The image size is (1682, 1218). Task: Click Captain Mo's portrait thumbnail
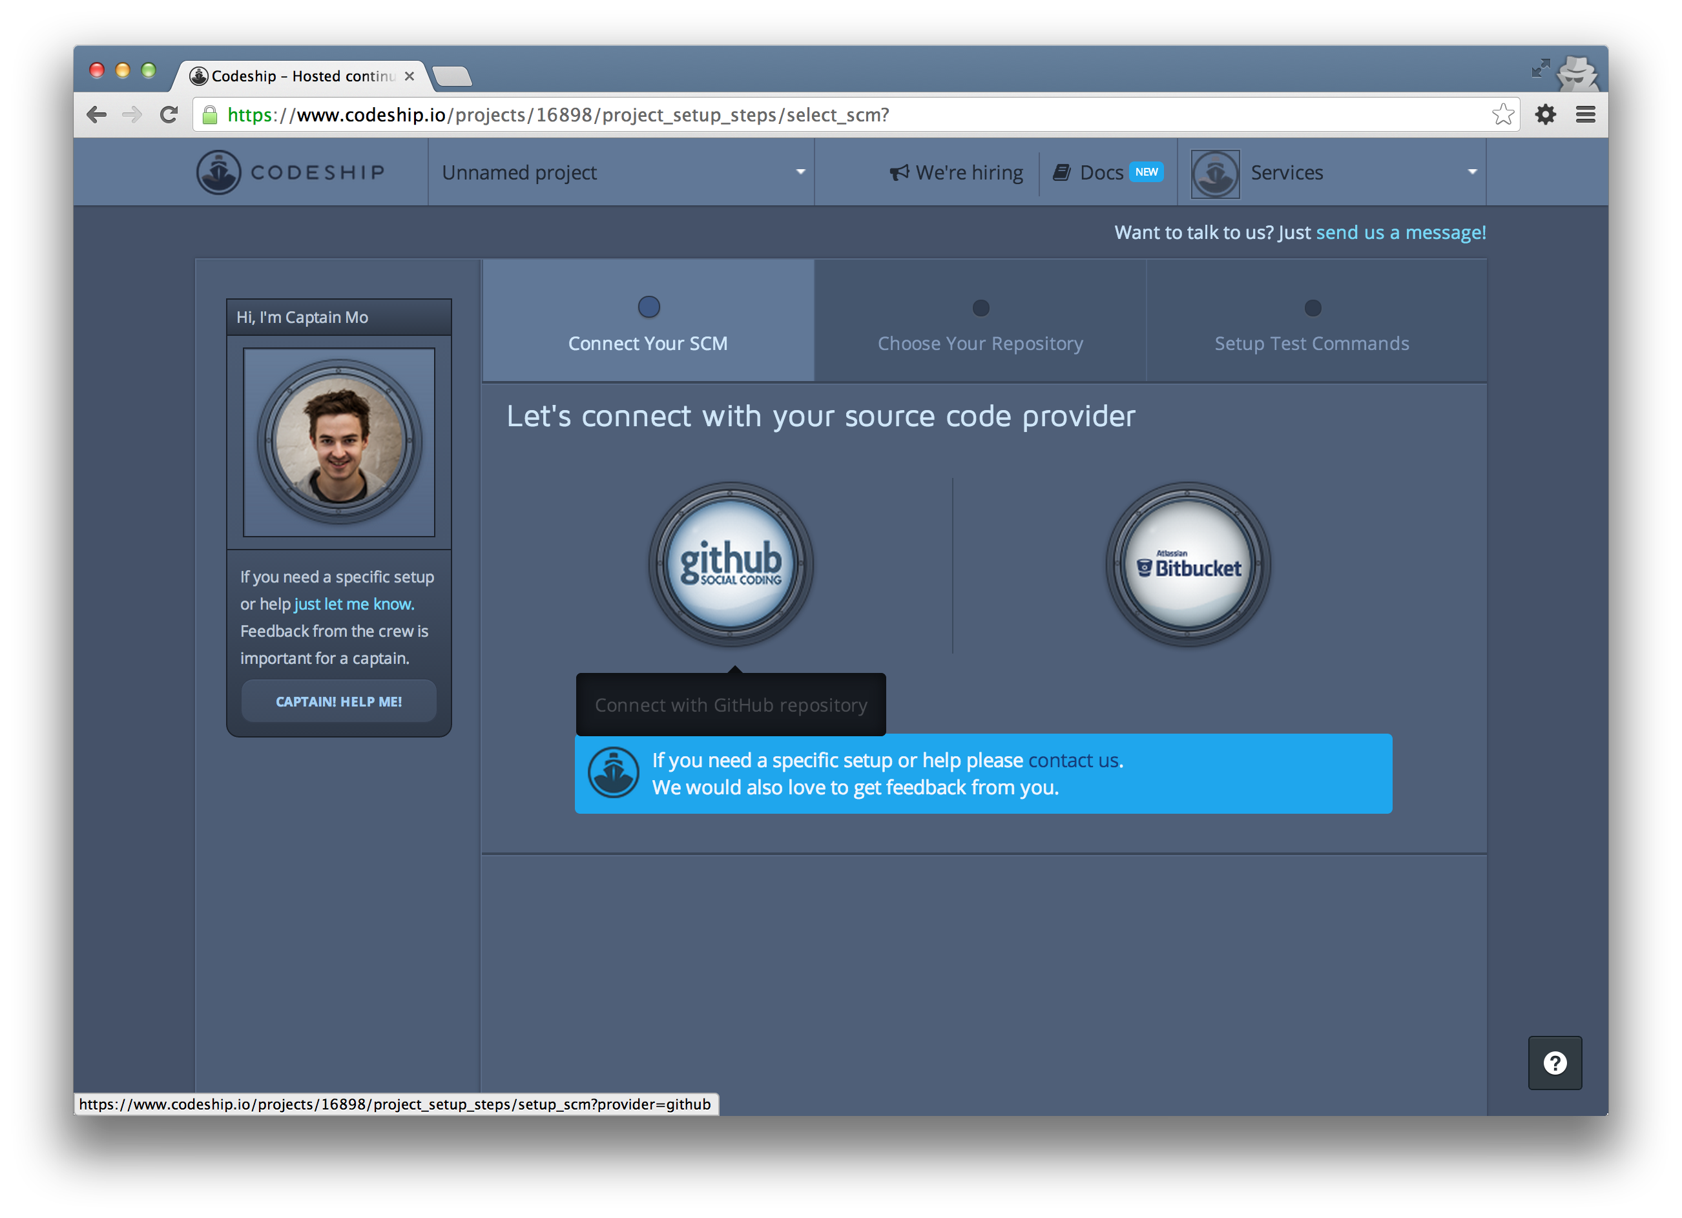(339, 442)
